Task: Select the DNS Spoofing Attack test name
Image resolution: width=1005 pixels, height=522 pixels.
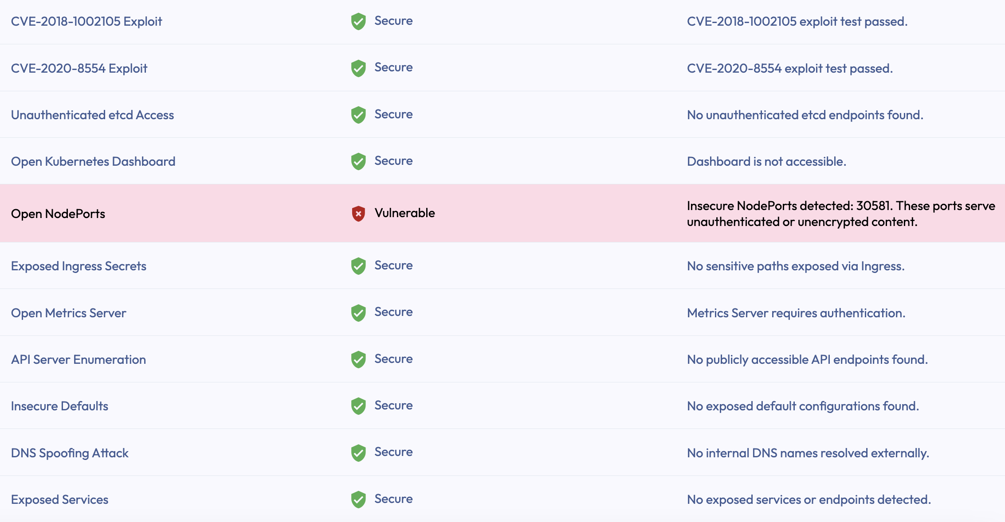Action: [70, 453]
